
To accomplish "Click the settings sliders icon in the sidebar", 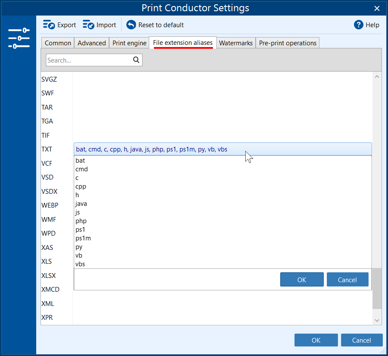I will tap(19, 38).
